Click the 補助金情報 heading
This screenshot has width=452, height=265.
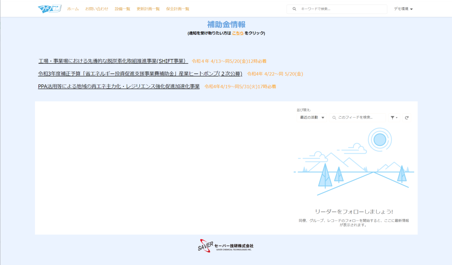(x=226, y=24)
